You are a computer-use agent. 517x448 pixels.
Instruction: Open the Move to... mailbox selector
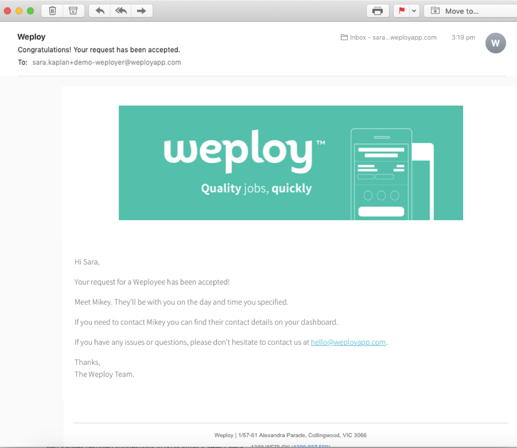coord(470,11)
